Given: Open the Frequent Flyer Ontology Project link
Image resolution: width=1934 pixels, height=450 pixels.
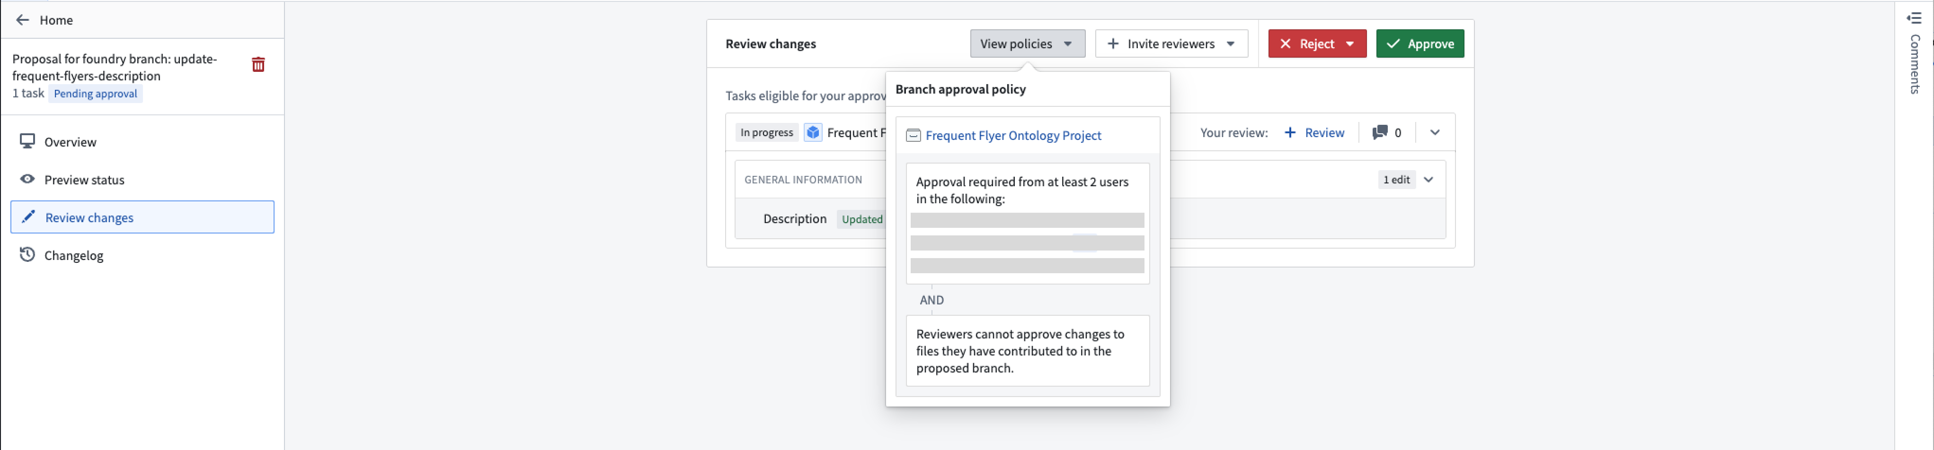Looking at the screenshot, I should (x=1013, y=136).
